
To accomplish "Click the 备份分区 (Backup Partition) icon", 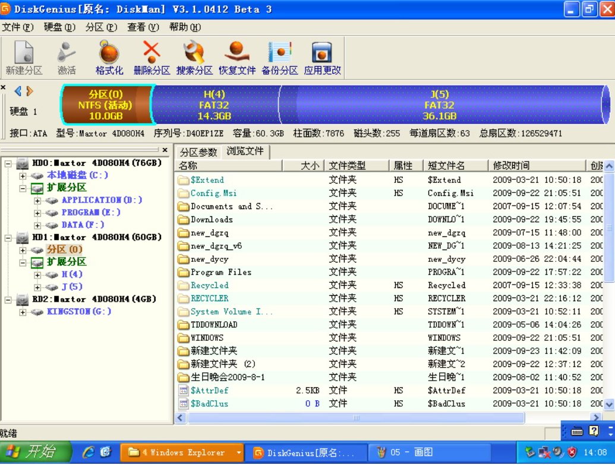I will coord(279,57).
